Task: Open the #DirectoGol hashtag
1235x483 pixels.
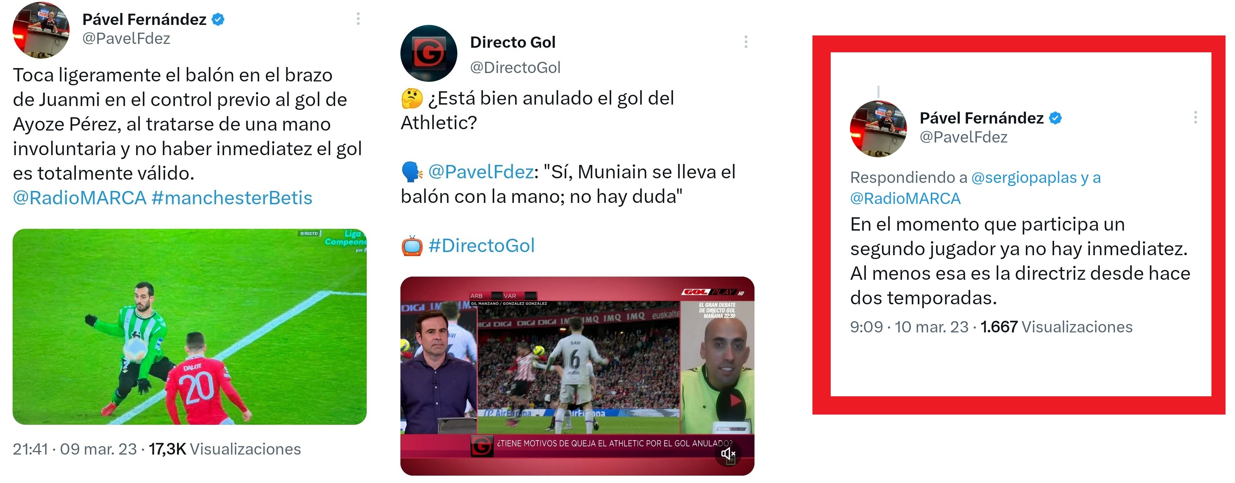Action: (x=481, y=245)
